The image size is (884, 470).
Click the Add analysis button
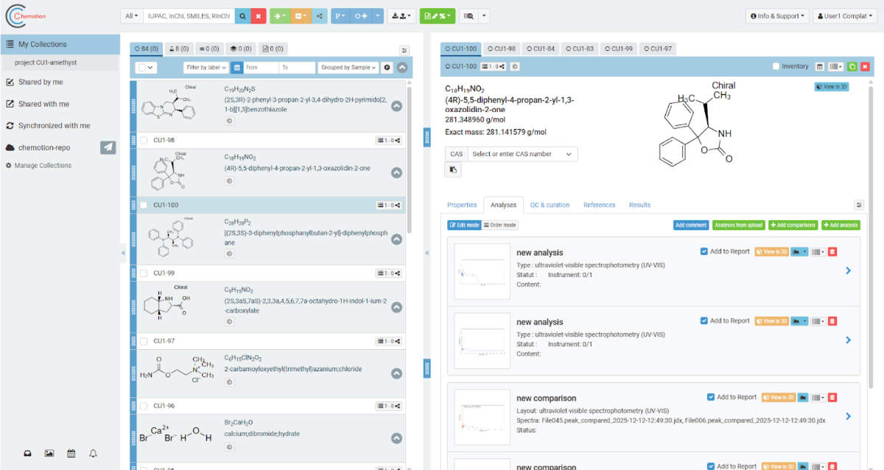pyautogui.click(x=841, y=225)
